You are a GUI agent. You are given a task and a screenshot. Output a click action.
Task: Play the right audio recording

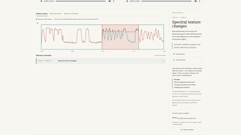[x=127, y=1]
